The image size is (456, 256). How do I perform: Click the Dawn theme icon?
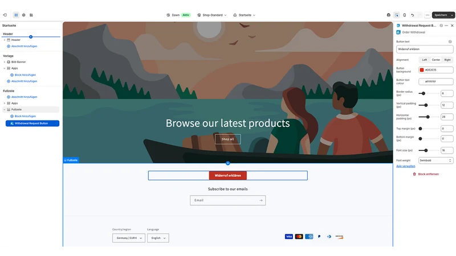pyautogui.click(x=168, y=15)
